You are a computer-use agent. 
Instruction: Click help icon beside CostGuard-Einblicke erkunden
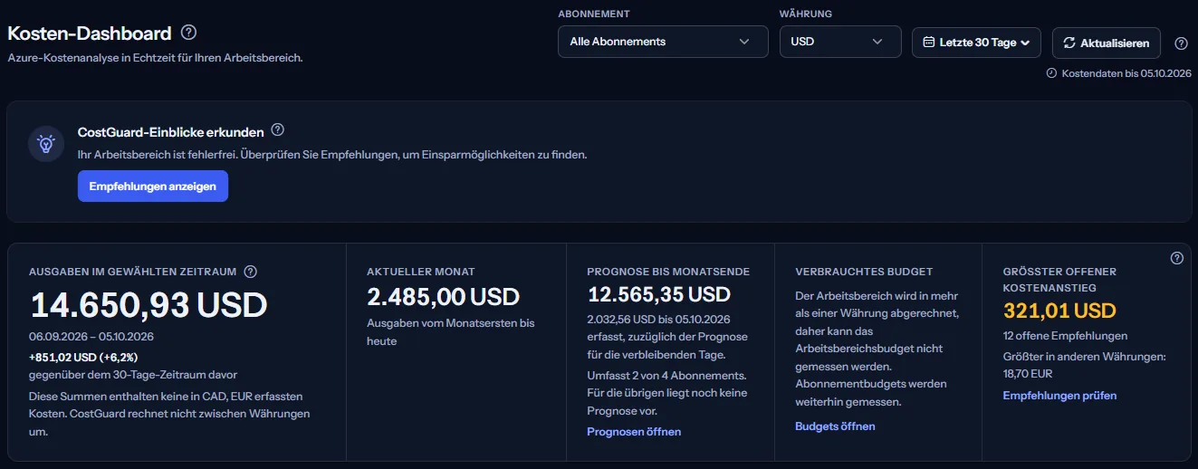278,130
